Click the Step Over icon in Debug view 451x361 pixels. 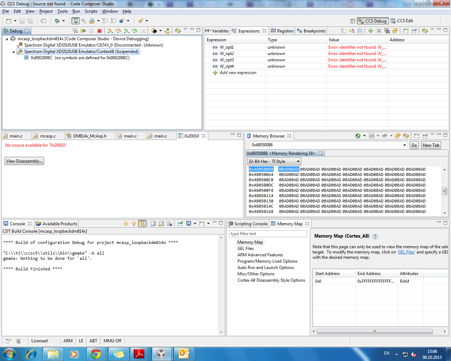click(x=118, y=31)
